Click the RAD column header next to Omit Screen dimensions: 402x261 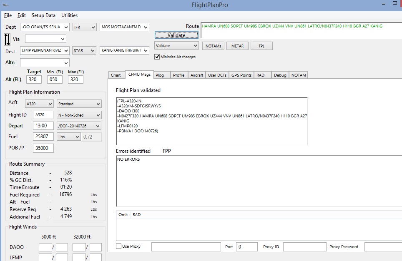[137, 215]
